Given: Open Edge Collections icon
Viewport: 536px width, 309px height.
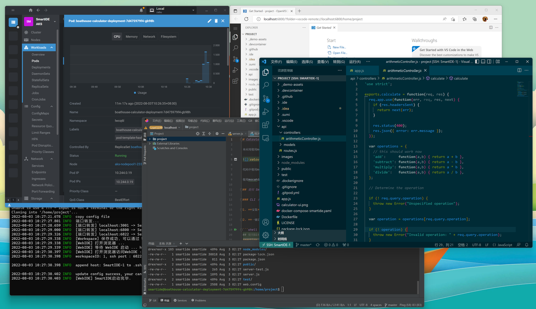Looking at the screenshot, I should coord(474,19).
